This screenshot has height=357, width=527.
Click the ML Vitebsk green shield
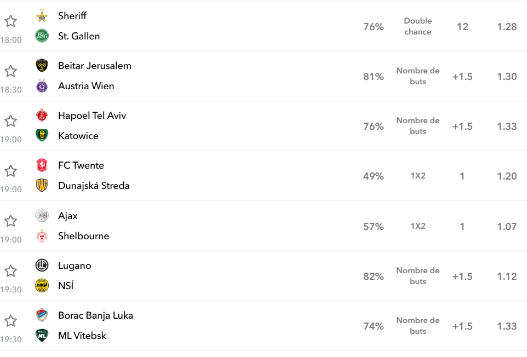click(42, 336)
